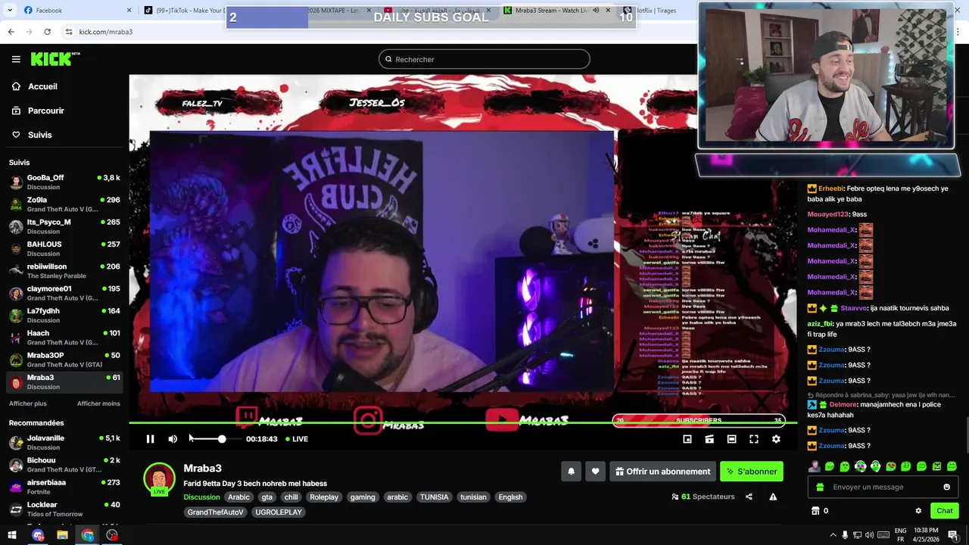The image size is (969, 545).
Task: Open Locklear recommended channel
Action: pos(64,509)
